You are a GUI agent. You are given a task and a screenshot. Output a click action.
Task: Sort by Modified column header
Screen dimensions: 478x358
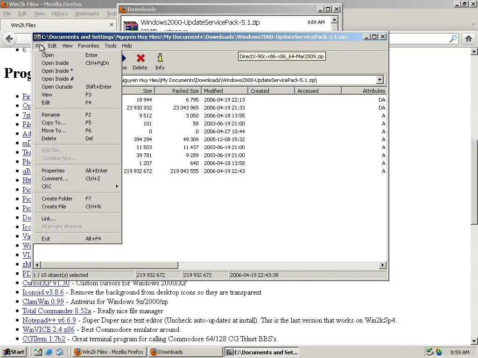point(225,91)
